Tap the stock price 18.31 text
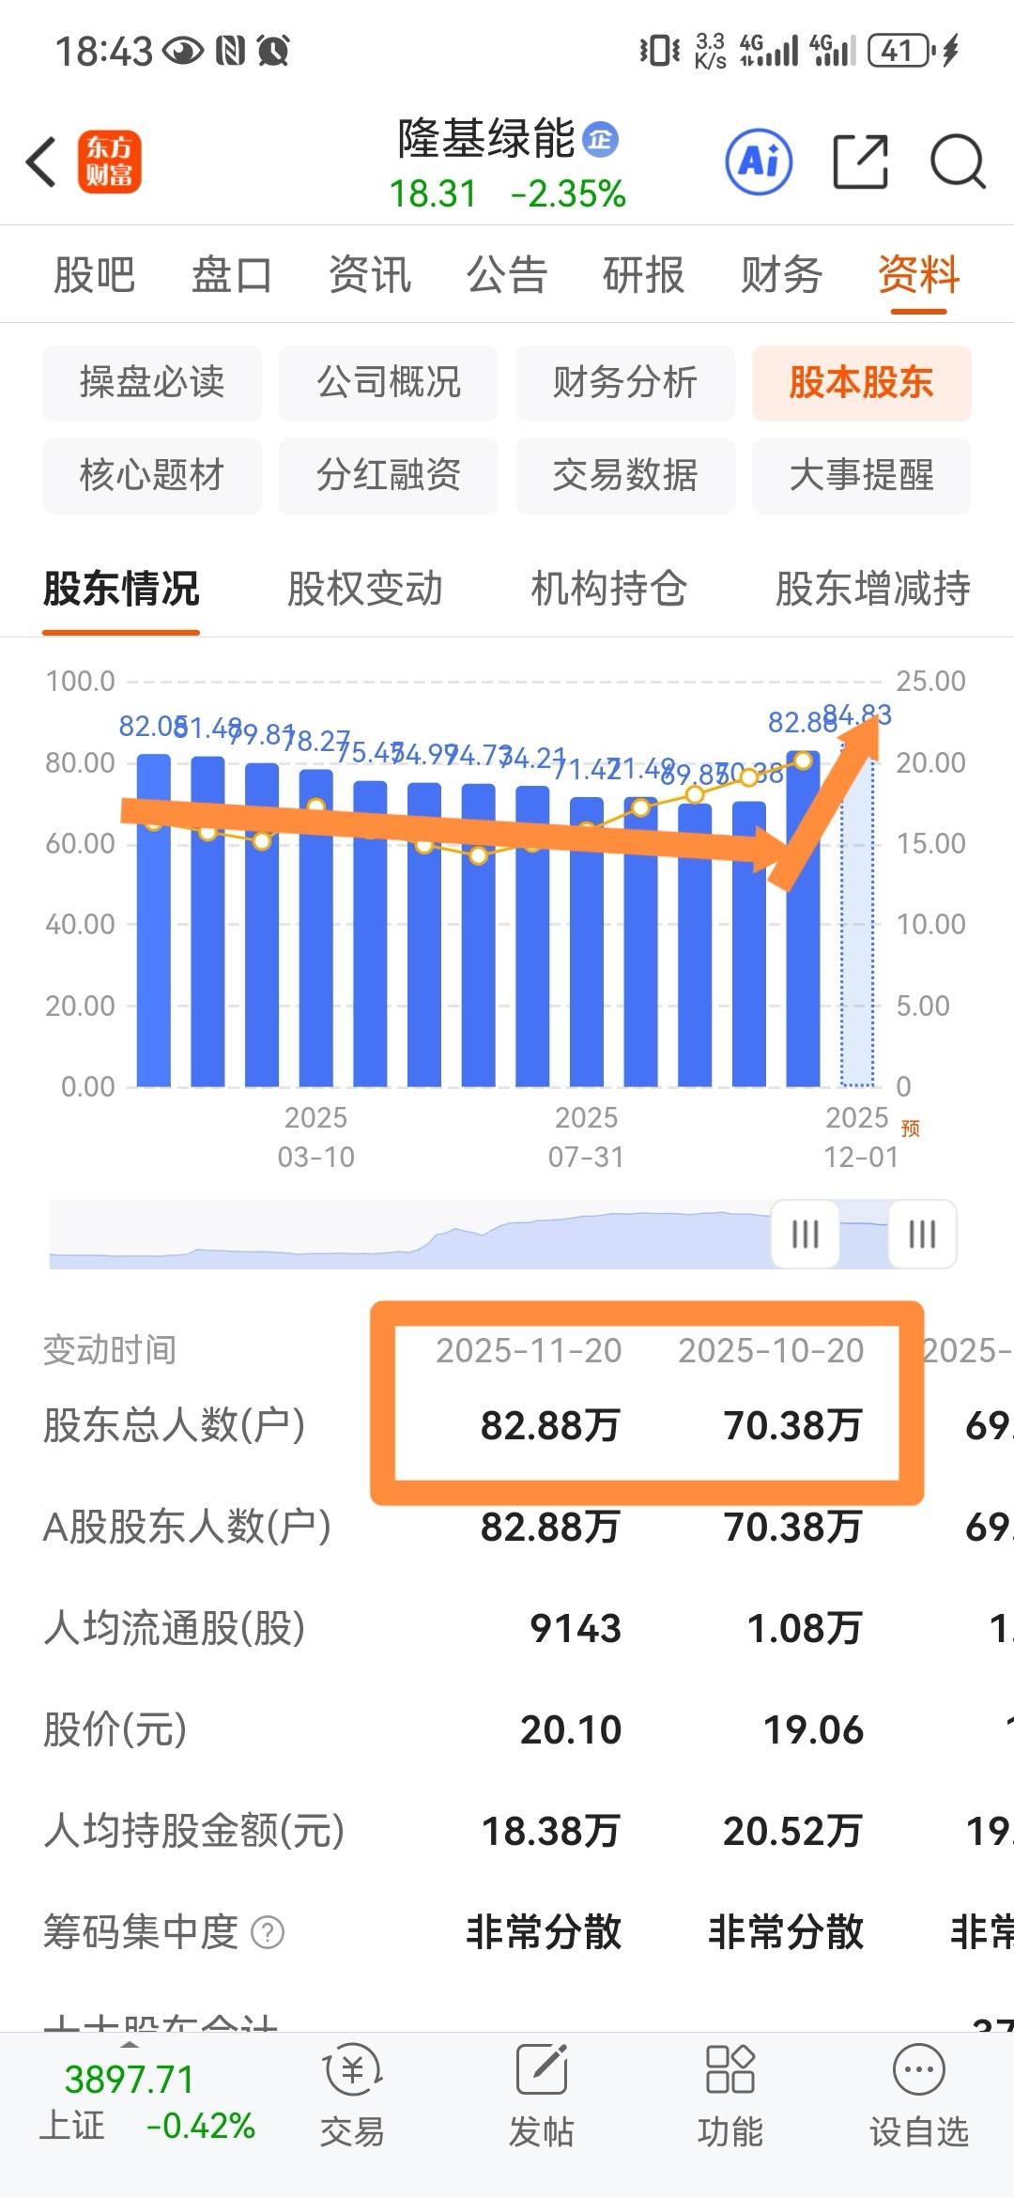Viewport: 1014px width, 2197px height. click(x=433, y=194)
